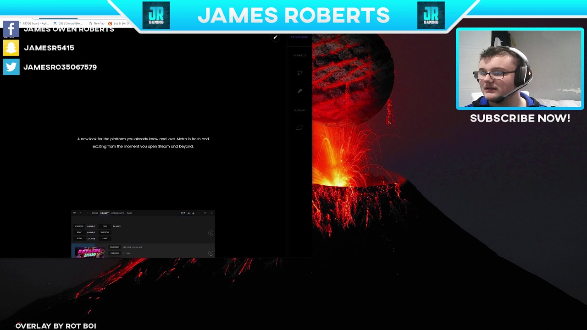Click the DISK speed label
This screenshot has width=587, height=330.
pos(105,226)
